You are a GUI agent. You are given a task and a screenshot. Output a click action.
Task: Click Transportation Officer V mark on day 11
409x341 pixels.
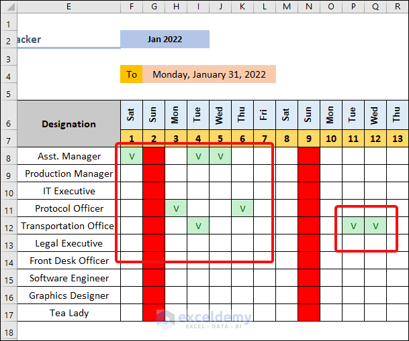point(353,226)
